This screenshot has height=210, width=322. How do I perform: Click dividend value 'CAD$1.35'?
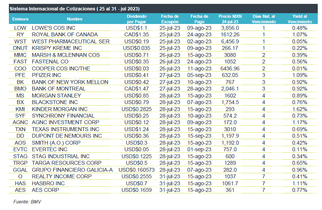point(136,34)
